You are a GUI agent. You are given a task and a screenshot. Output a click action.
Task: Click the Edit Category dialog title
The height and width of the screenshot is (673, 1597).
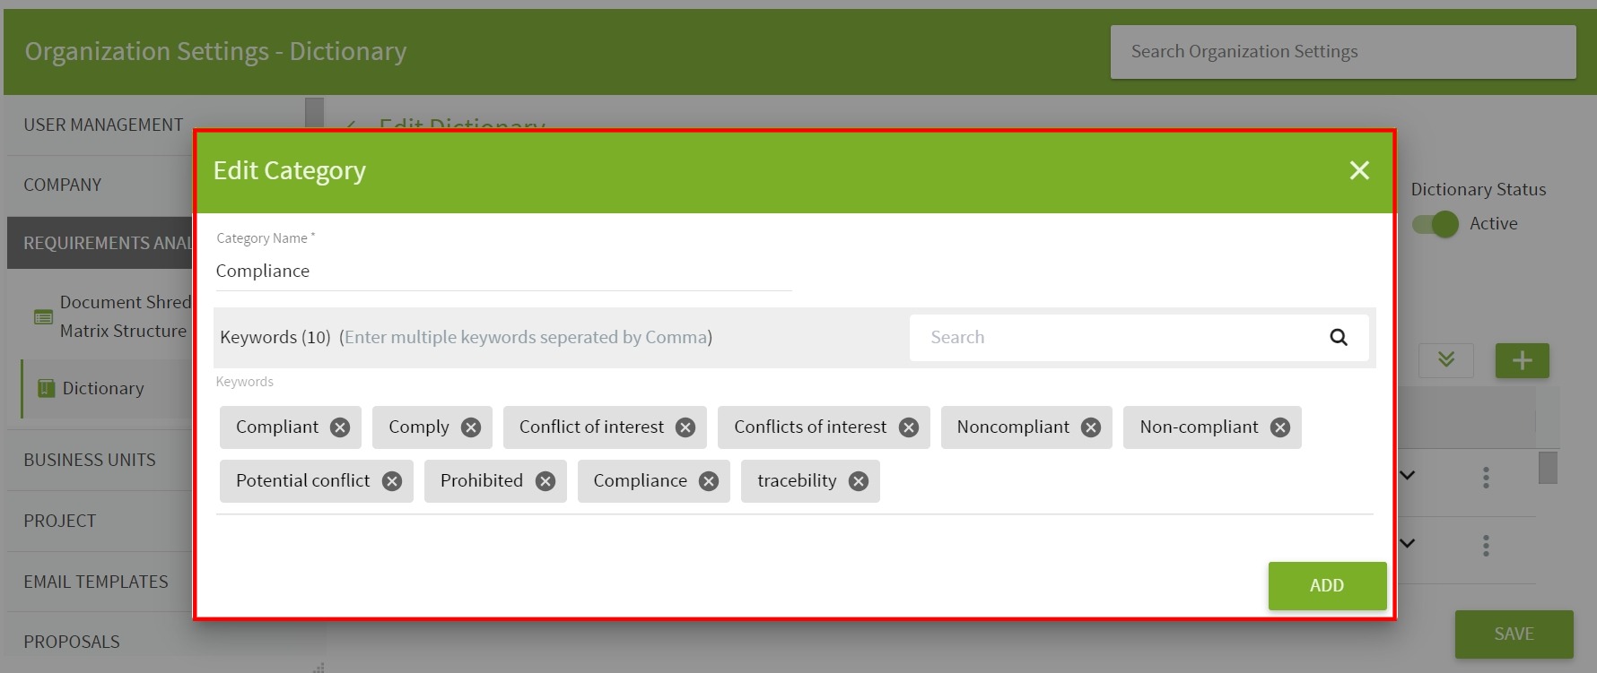tap(289, 170)
